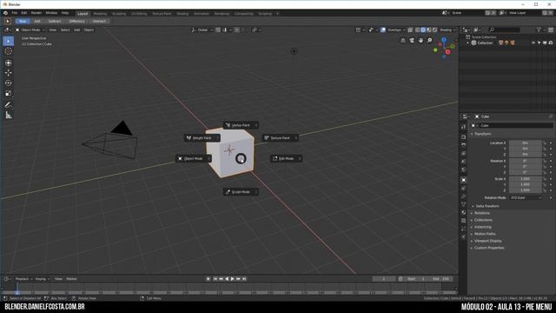Screen dimensions: 556x313
Task: Open the Output properties tab
Action: coord(463,145)
